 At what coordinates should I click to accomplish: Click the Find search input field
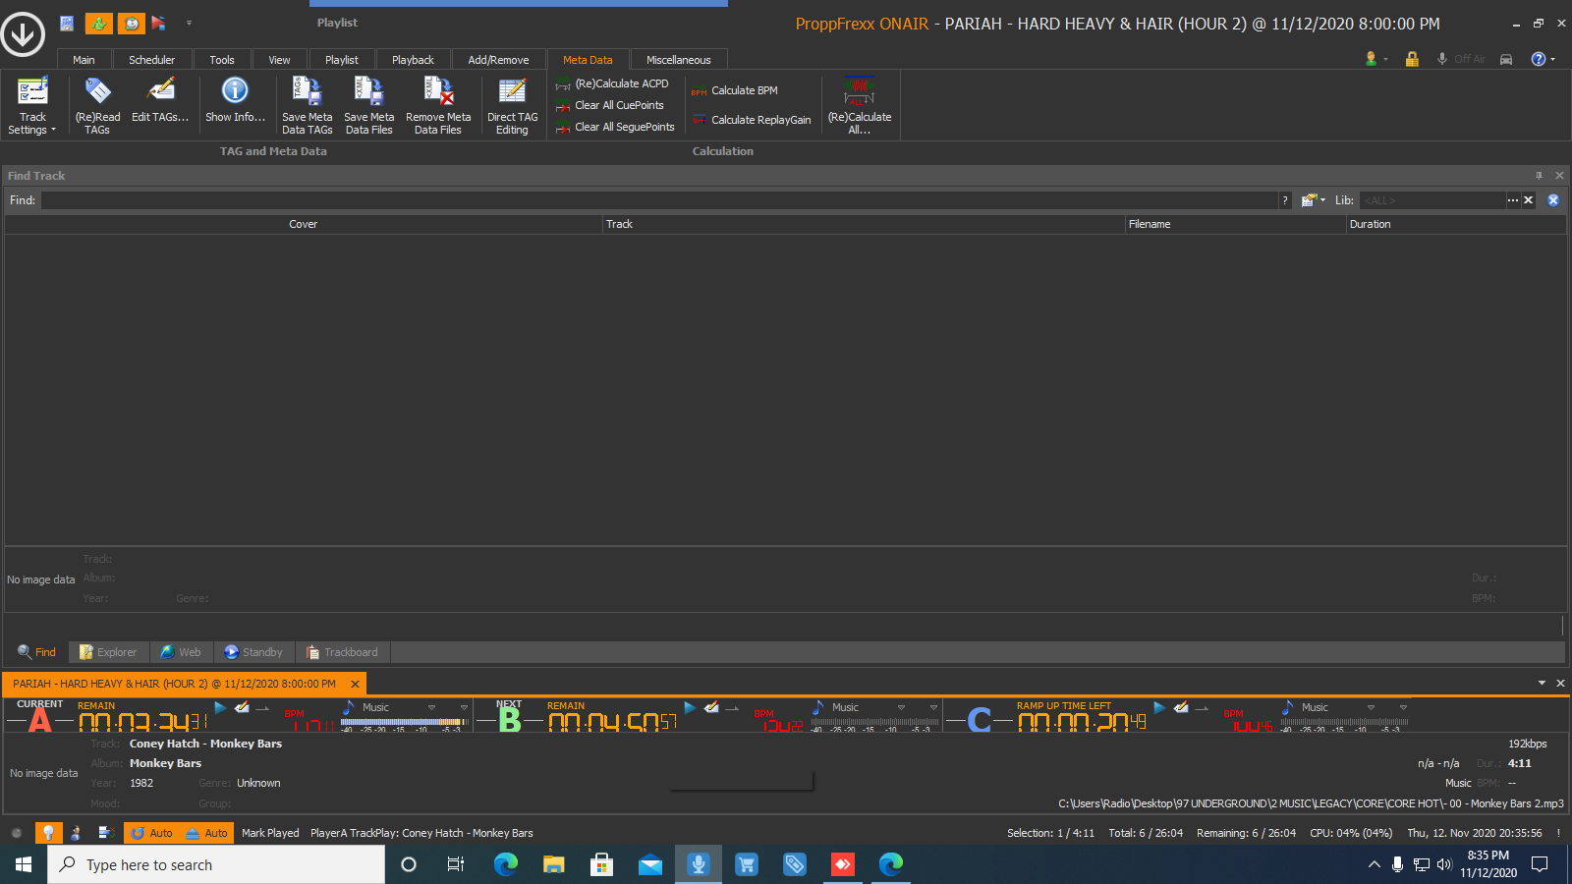click(x=658, y=200)
